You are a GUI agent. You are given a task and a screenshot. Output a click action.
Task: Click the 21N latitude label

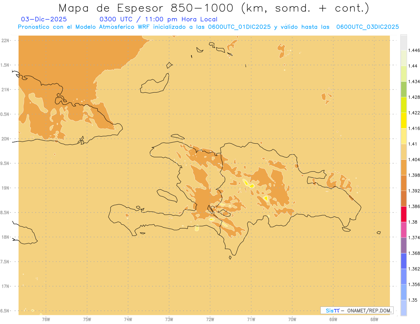pyautogui.click(x=6, y=89)
